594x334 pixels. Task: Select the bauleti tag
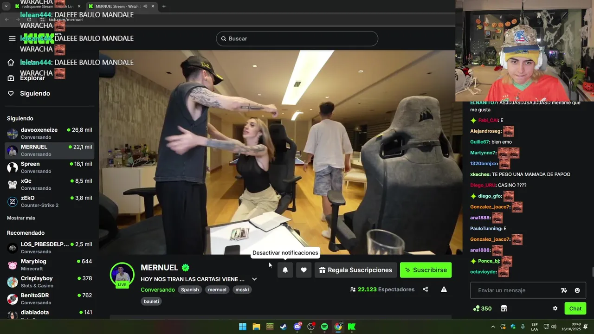[151, 302]
